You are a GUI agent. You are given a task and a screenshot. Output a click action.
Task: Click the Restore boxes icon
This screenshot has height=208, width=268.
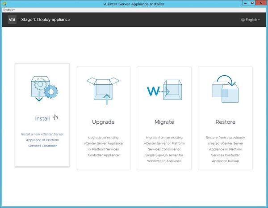pyautogui.click(x=225, y=89)
